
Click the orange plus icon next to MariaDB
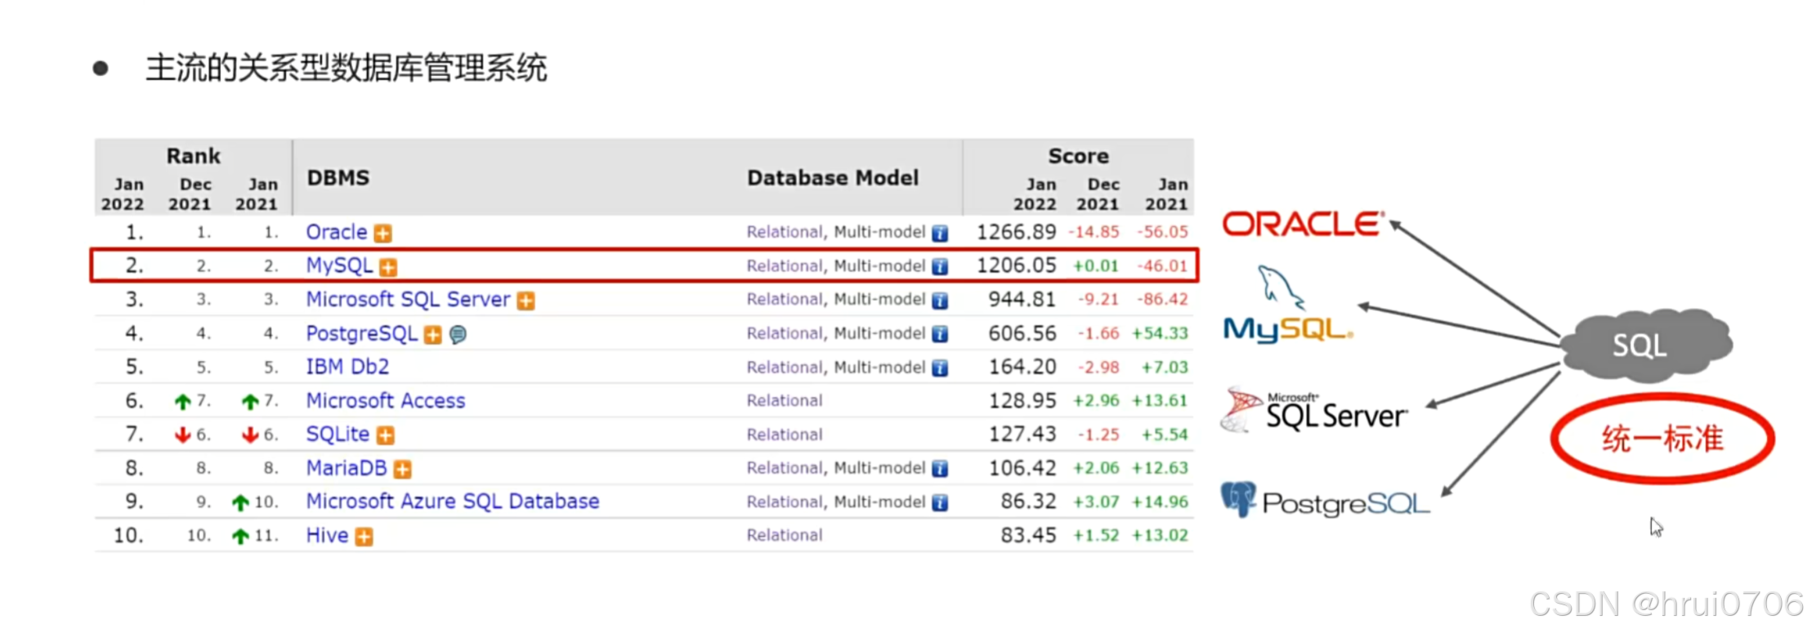(x=402, y=469)
